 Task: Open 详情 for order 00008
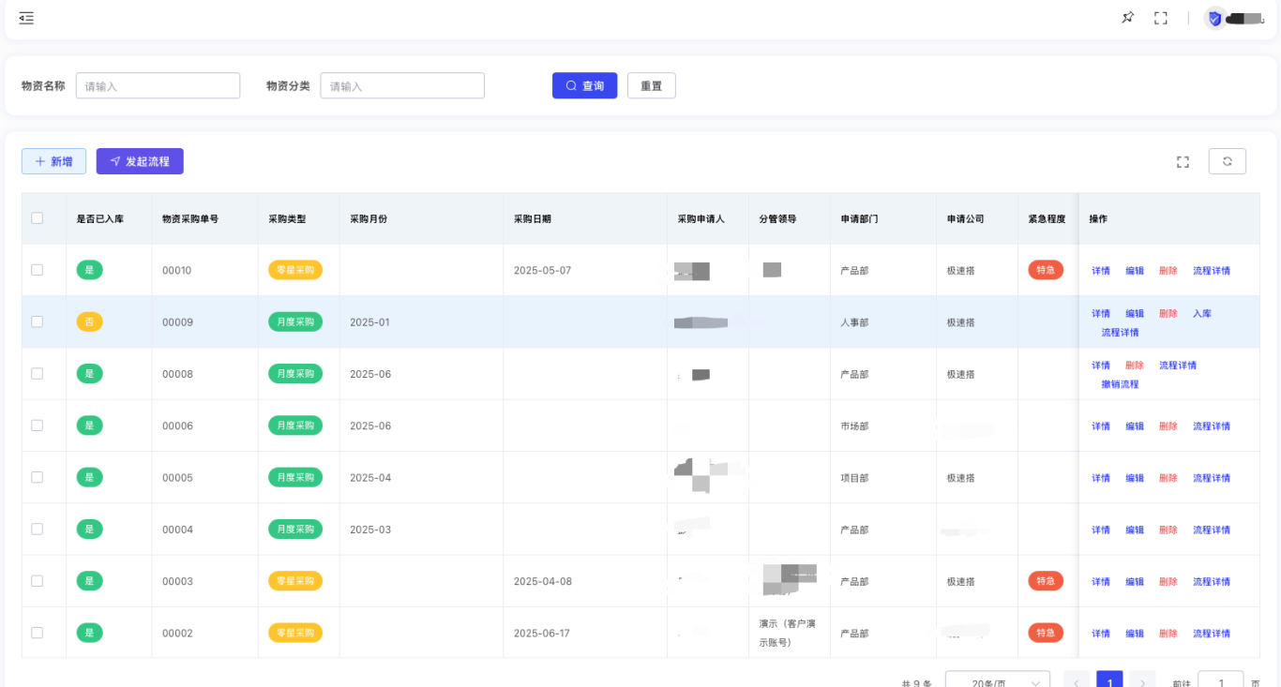pos(1101,366)
